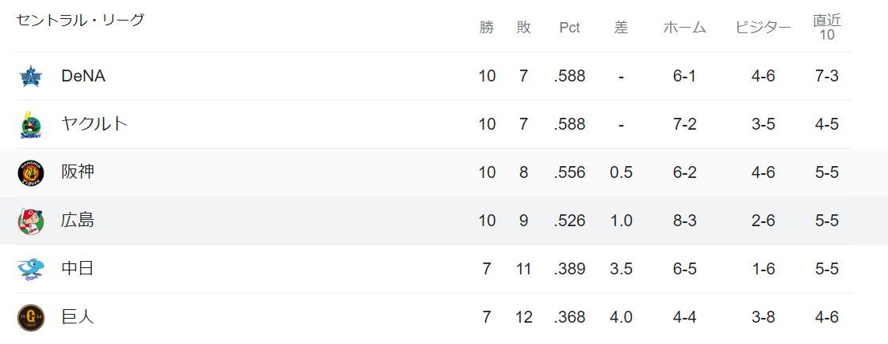Click the ホーム home record header

(x=684, y=28)
